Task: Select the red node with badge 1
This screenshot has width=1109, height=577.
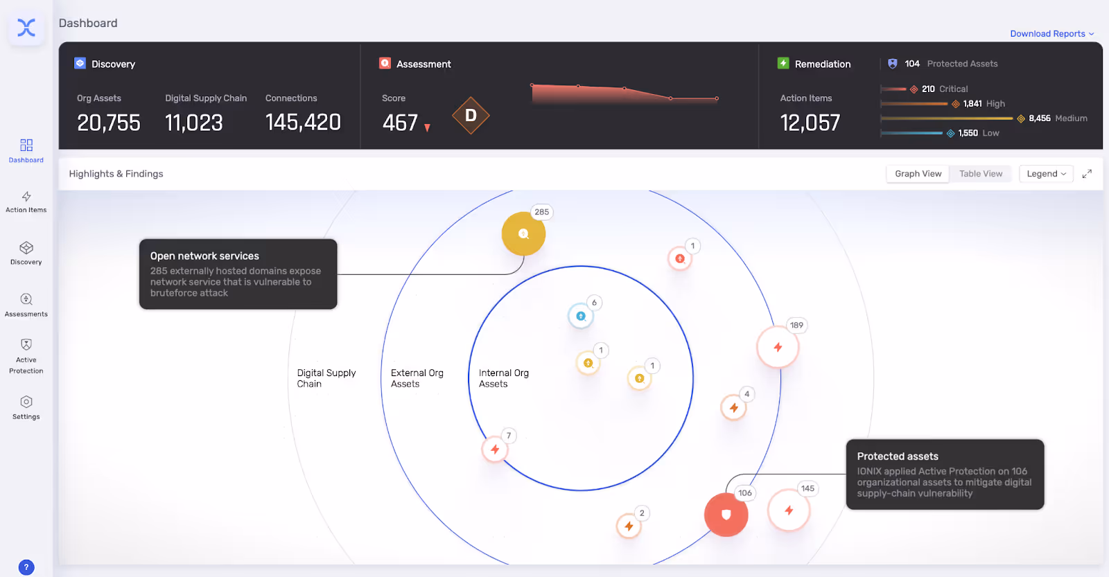Action: point(680,259)
